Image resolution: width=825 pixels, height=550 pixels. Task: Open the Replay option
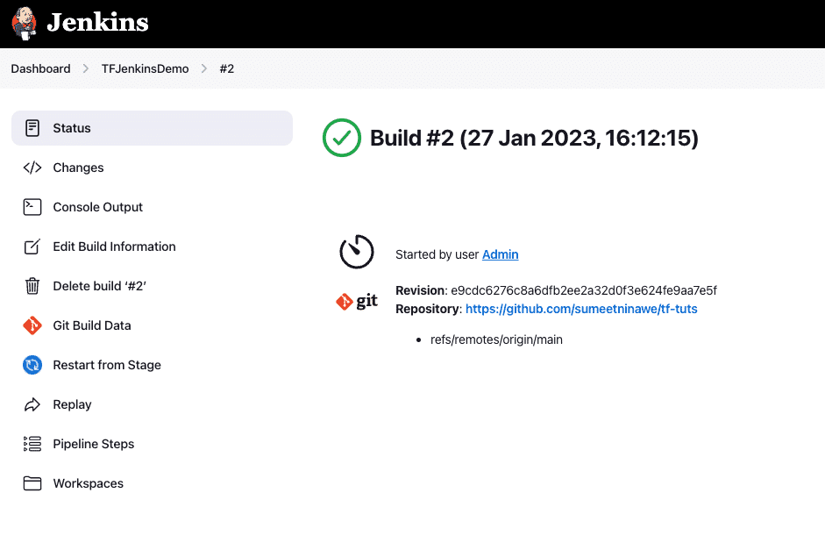pyautogui.click(x=72, y=404)
